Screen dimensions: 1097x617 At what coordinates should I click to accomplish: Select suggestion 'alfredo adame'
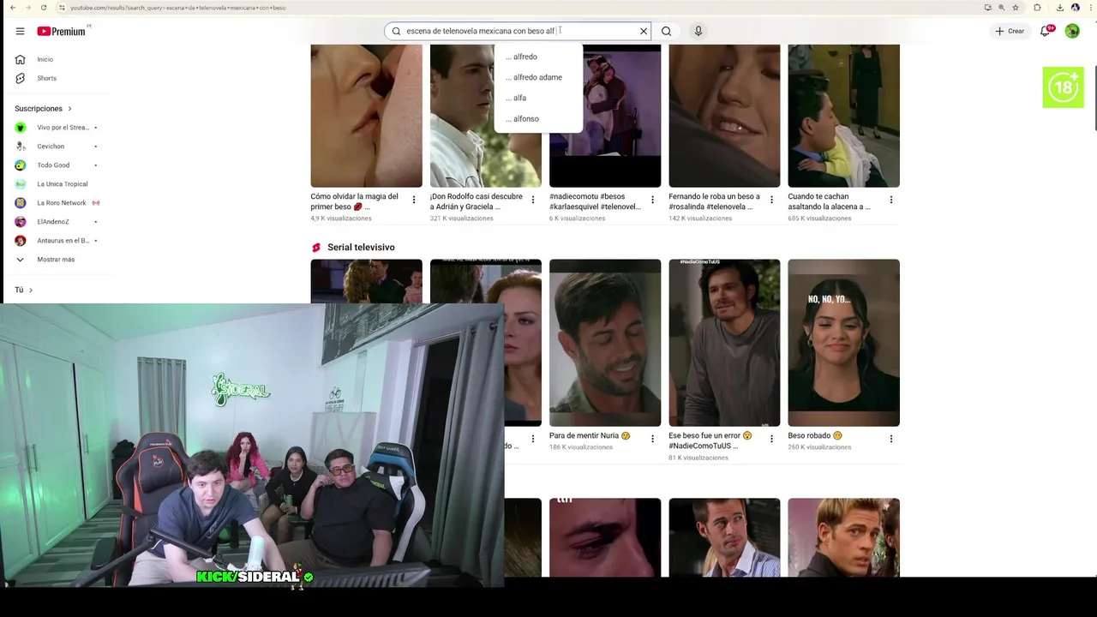[x=538, y=77]
